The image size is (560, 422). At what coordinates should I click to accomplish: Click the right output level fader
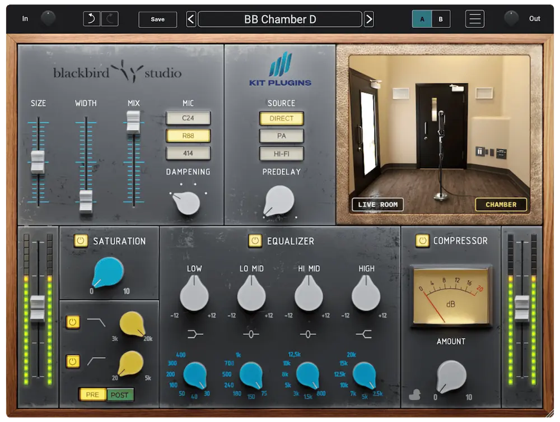tap(522, 307)
